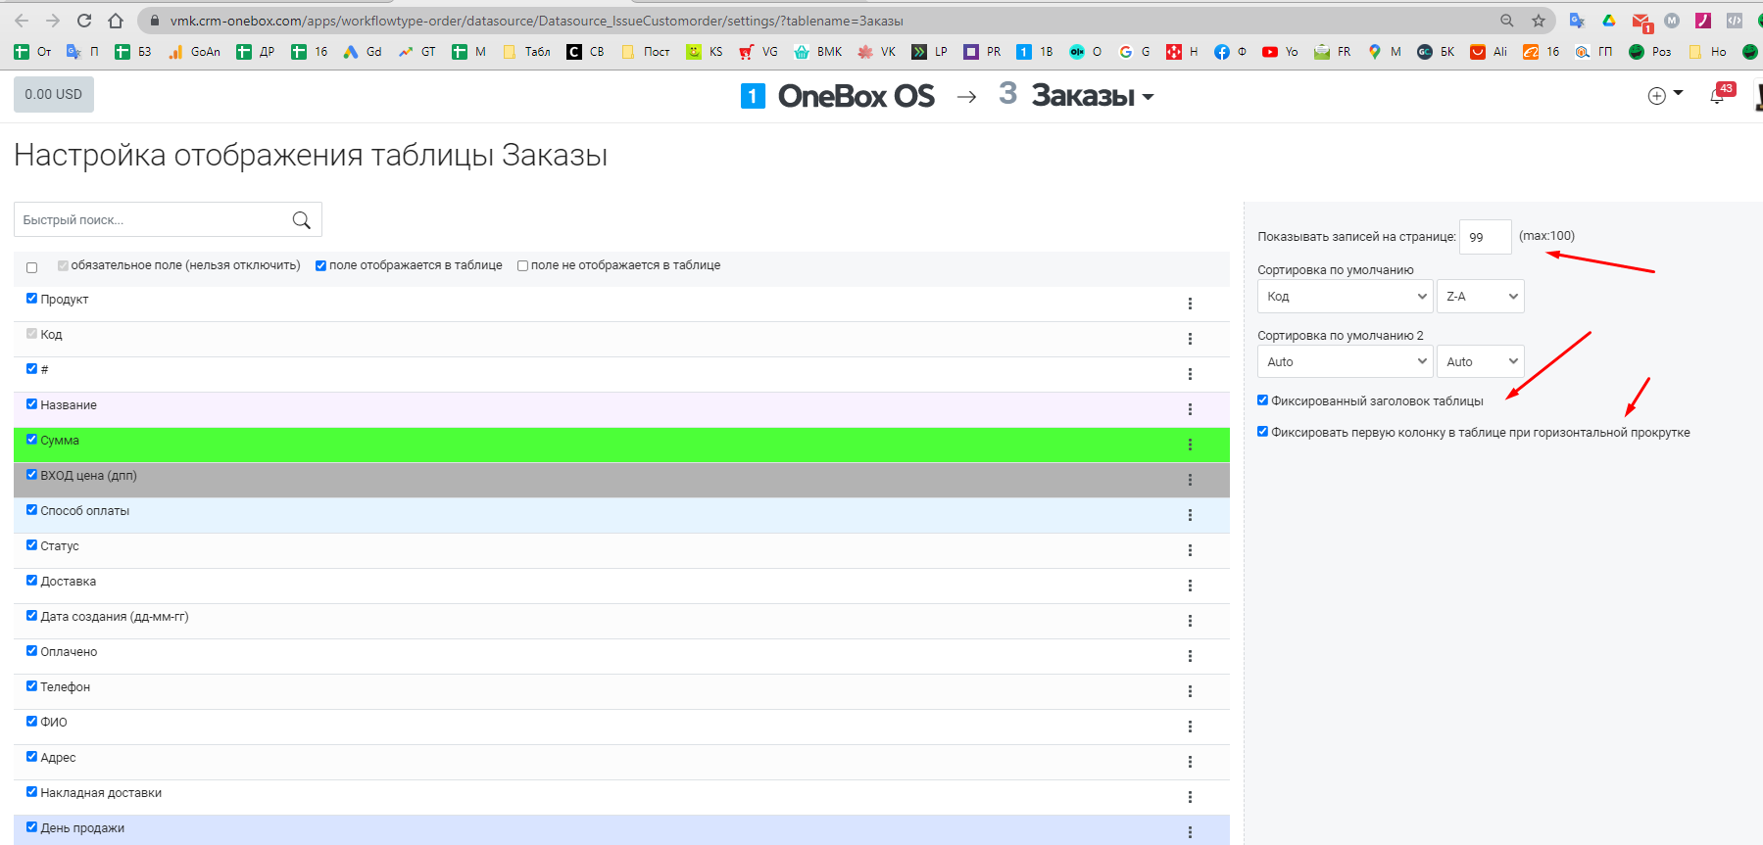The image size is (1763, 845).
Task: Click the Статус field label
Action: pyautogui.click(x=60, y=546)
